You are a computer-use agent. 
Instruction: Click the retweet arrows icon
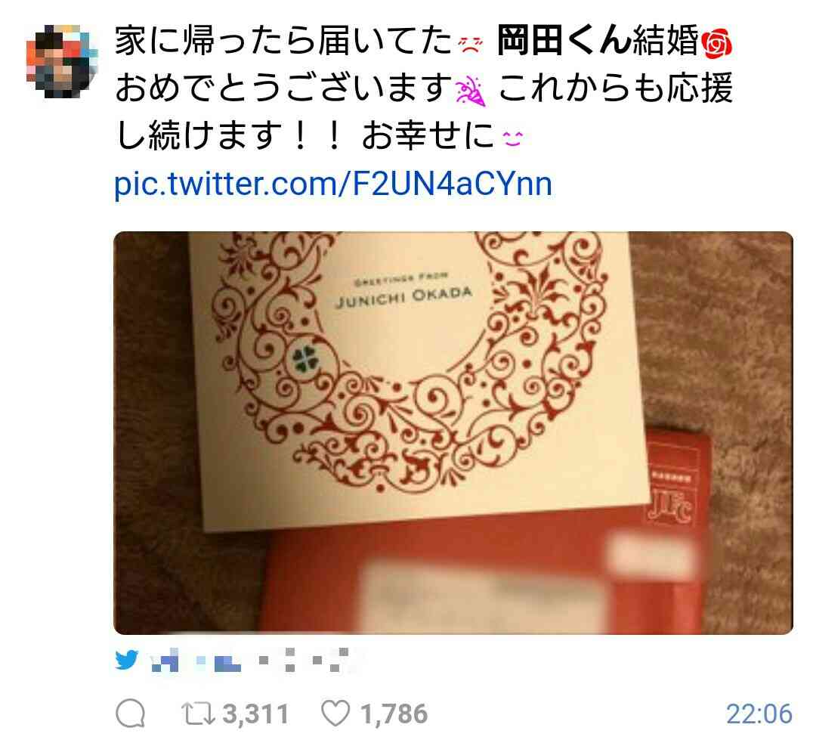click(198, 713)
